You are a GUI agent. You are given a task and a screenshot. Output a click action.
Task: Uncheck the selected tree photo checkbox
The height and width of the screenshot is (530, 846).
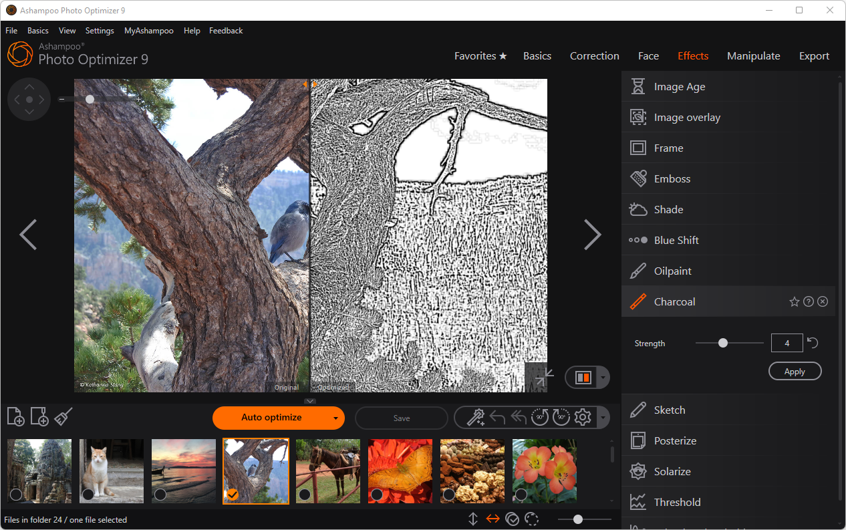pos(233,495)
